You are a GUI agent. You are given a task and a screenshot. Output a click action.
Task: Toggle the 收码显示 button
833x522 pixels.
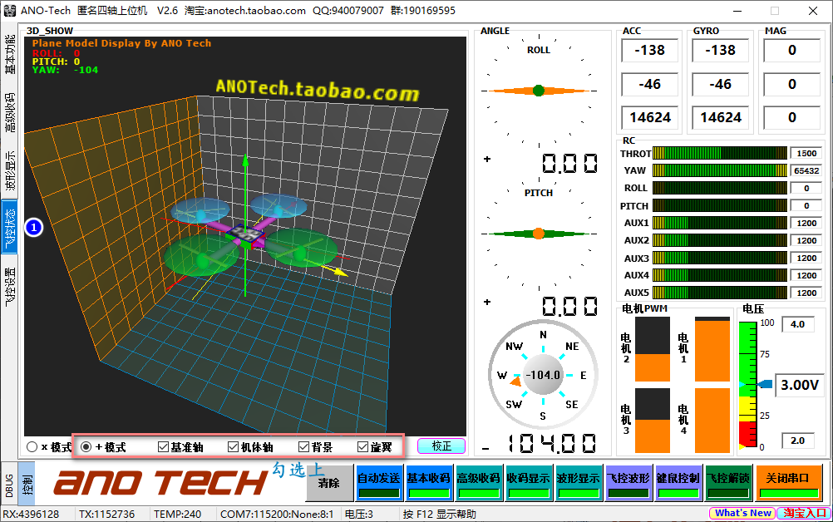[x=529, y=483]
